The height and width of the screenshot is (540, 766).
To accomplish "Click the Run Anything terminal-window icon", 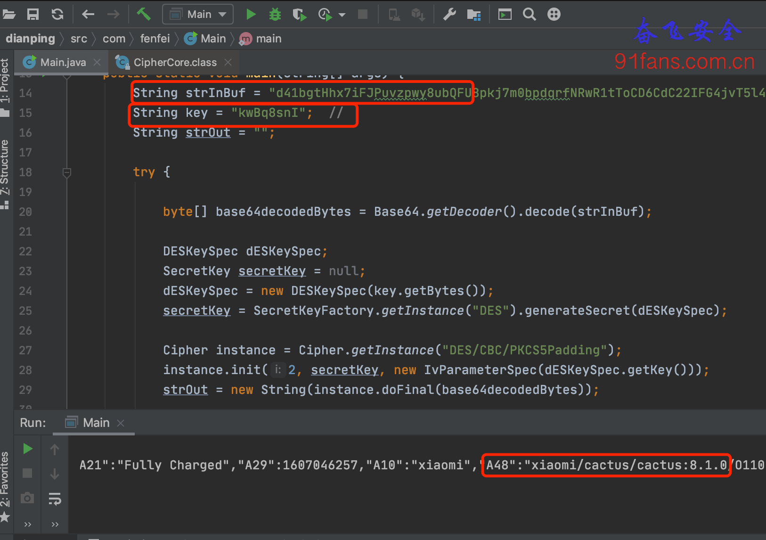I will (505, 15).
